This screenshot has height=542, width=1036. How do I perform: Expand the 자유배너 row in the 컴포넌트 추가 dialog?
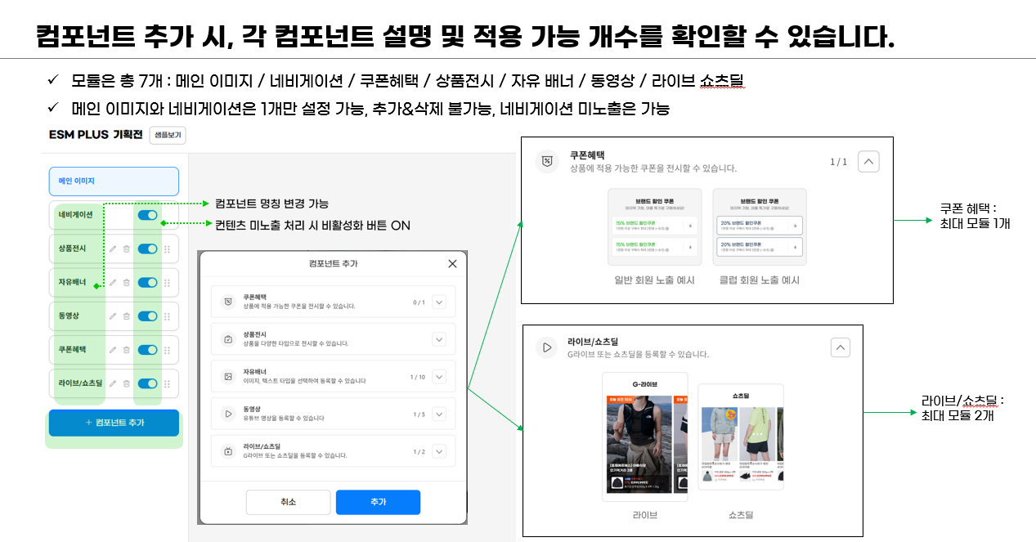439,377
